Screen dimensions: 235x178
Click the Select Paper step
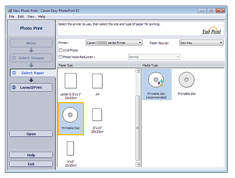pos(33,73)
